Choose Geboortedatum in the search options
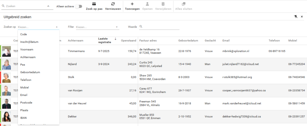Image resolution: width=307 pixels, height=126 pixels. pos(30,72)
